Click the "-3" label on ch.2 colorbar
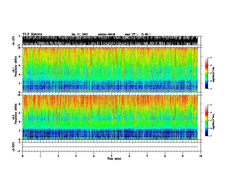The image size is (226, 175). click(x=211, y=105)
